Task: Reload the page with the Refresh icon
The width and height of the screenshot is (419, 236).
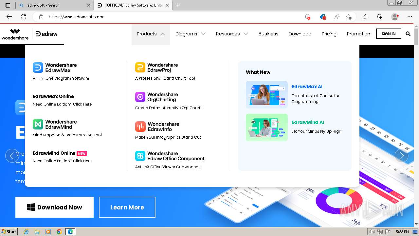Action: click(24, 17)
